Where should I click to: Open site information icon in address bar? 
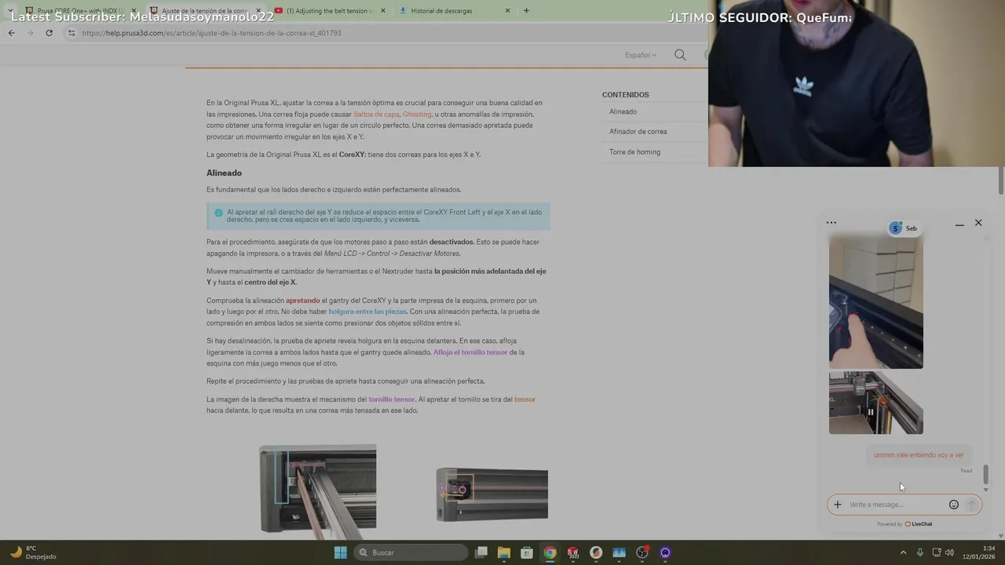pos(71,33)
